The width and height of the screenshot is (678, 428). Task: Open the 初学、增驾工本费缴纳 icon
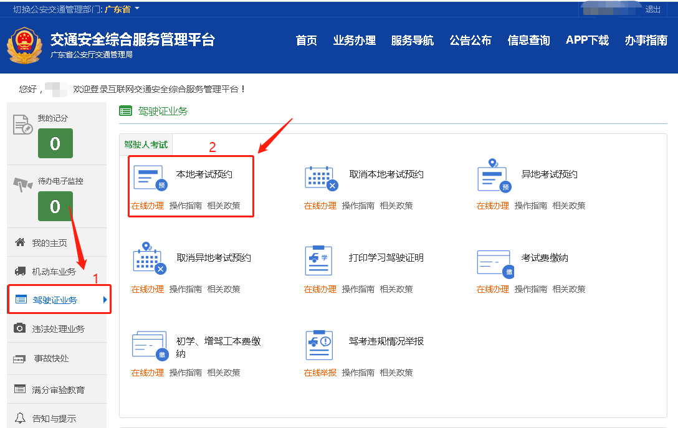[149, 344]
